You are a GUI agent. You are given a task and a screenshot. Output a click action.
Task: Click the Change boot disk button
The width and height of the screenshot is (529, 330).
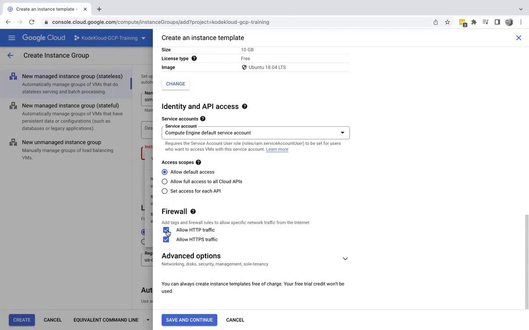(175, 84)
